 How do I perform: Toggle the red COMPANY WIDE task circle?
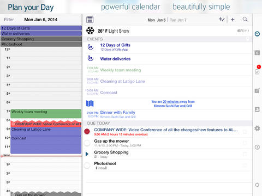[87, 131]
